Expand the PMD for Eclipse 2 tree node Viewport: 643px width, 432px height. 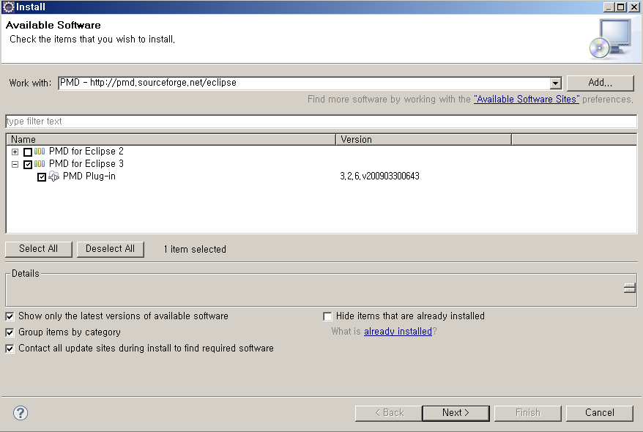click(15, 152)
